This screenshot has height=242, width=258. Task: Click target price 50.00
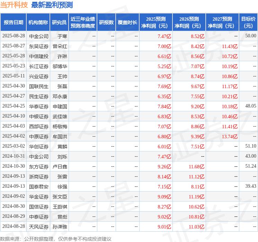[x=251, y=36]
